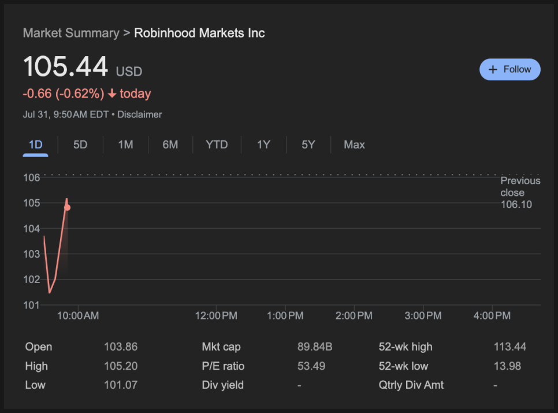Open the Market Summary link
The width and height of the screenshot is (558, 413).
coord(71,33)
